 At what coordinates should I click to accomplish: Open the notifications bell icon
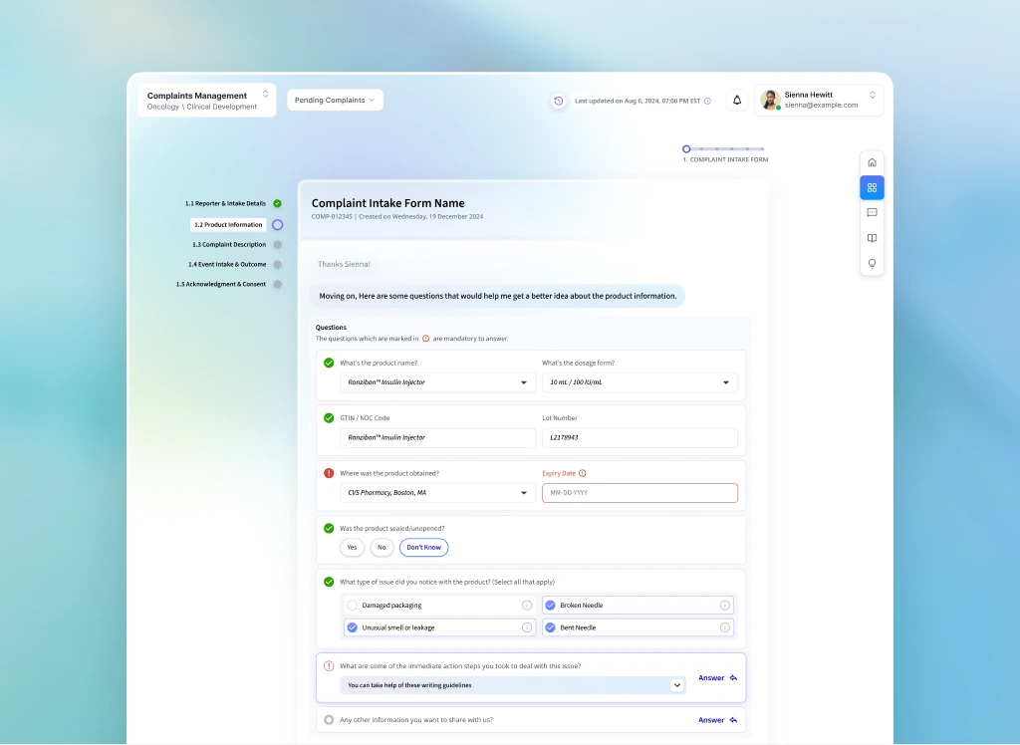click(737, 101)
